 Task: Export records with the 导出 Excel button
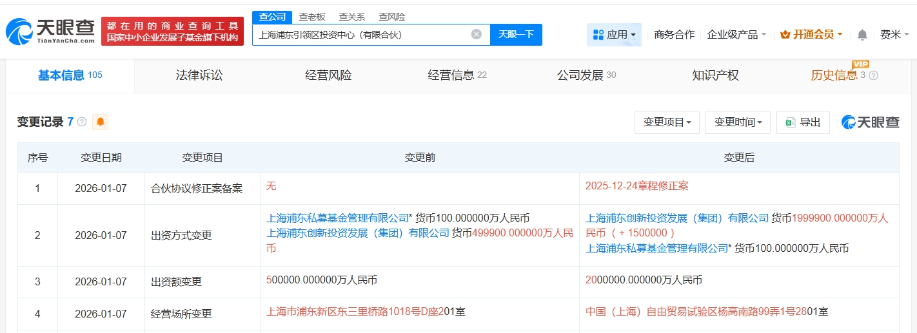[x=803, y=122]
